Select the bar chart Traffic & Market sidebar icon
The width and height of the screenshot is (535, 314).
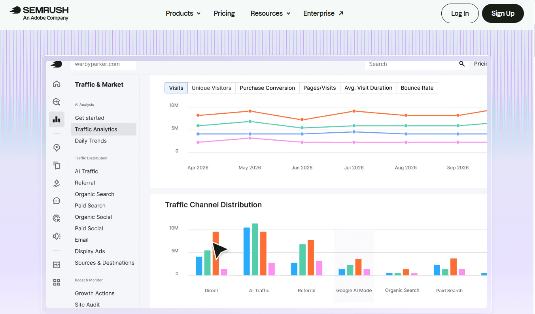pyautogui.click(x=57, y=119)
